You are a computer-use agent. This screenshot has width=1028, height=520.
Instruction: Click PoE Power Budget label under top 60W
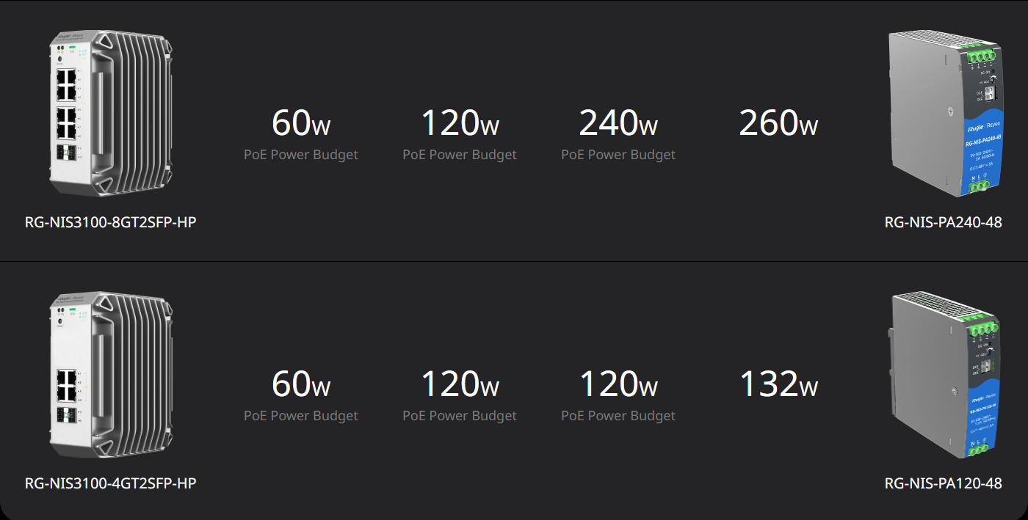[x=301, y=155]
